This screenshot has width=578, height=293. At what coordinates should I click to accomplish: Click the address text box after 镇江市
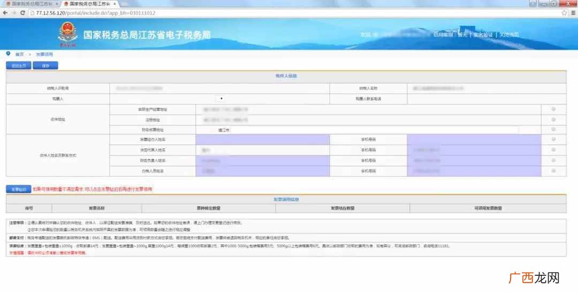tap(374, 130)
